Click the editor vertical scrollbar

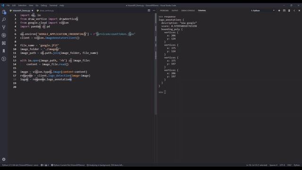point(156,64)
